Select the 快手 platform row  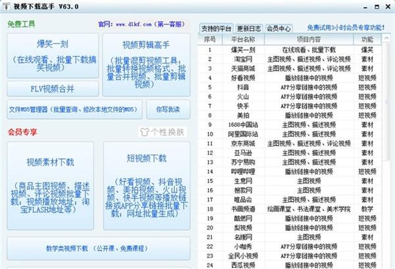coord(290,106)
